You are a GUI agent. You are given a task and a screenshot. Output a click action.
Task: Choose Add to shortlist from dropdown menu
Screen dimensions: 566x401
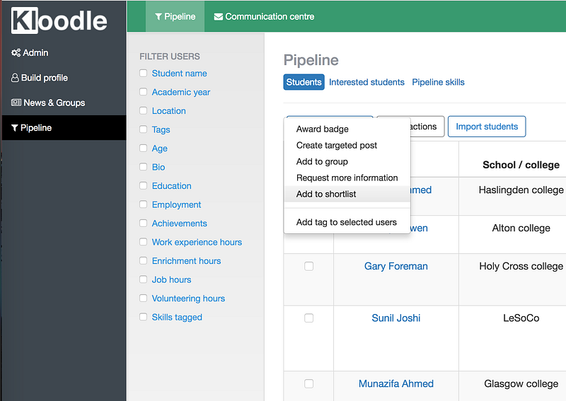[326, 194]
